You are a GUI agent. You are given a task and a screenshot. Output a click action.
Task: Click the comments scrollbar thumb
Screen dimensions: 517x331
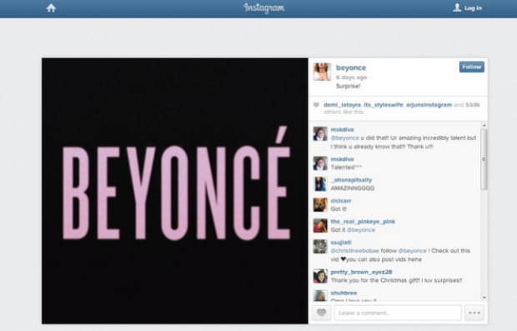pyautogui.click(x=484, y=159)
